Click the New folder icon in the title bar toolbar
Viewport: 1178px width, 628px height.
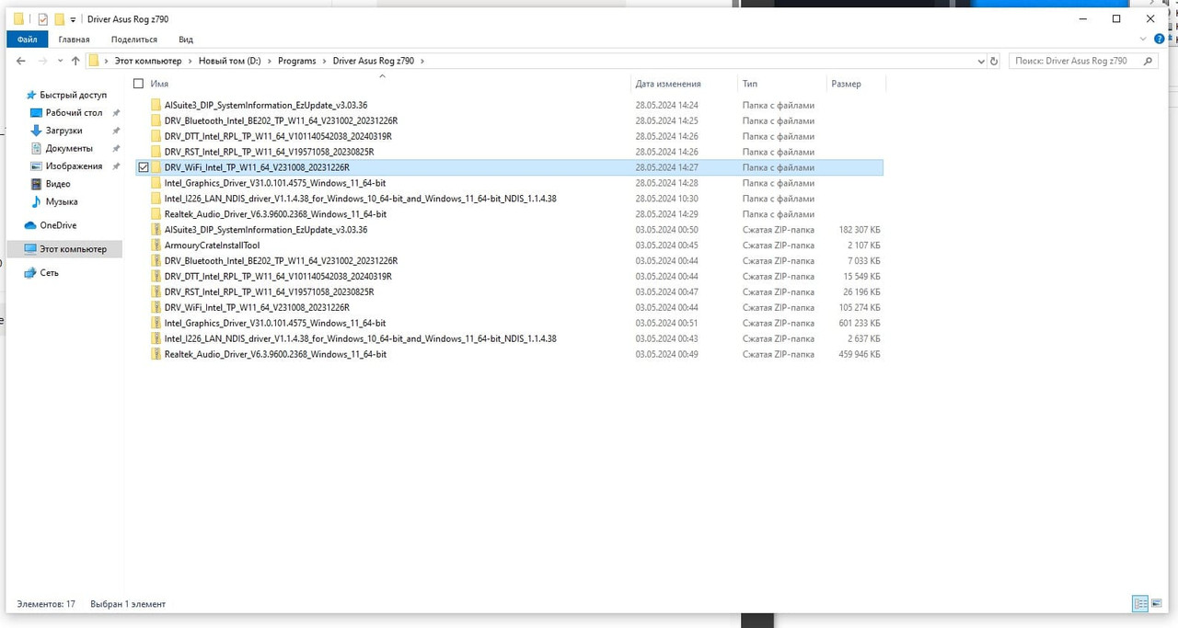[x=59, y=18]
